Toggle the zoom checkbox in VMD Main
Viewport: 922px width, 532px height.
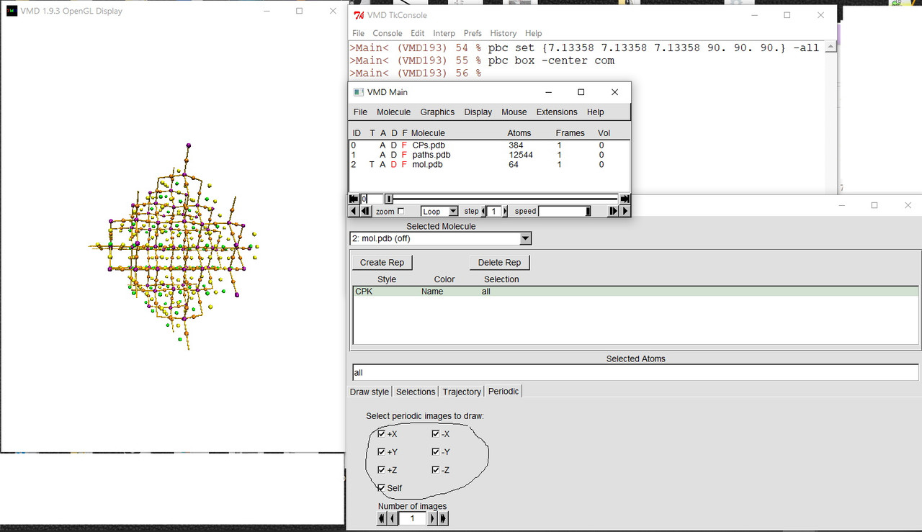(401, 211)
